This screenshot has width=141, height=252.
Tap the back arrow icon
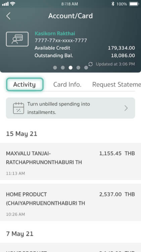pos(8,16)
